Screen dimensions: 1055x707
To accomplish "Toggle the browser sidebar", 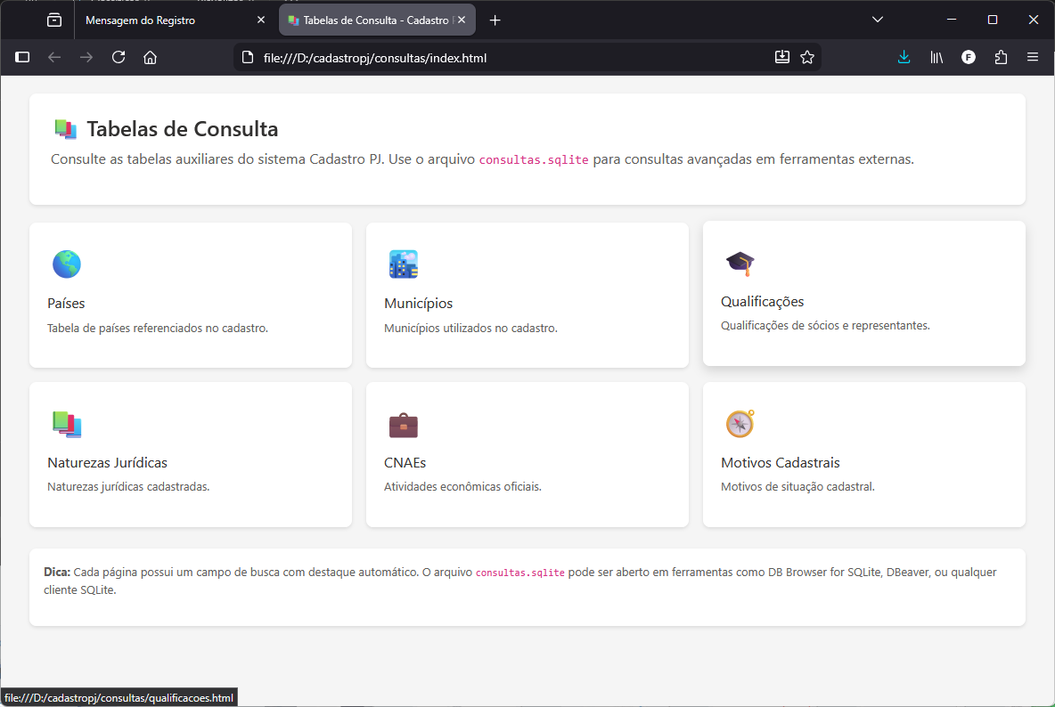I will point(22,57).
